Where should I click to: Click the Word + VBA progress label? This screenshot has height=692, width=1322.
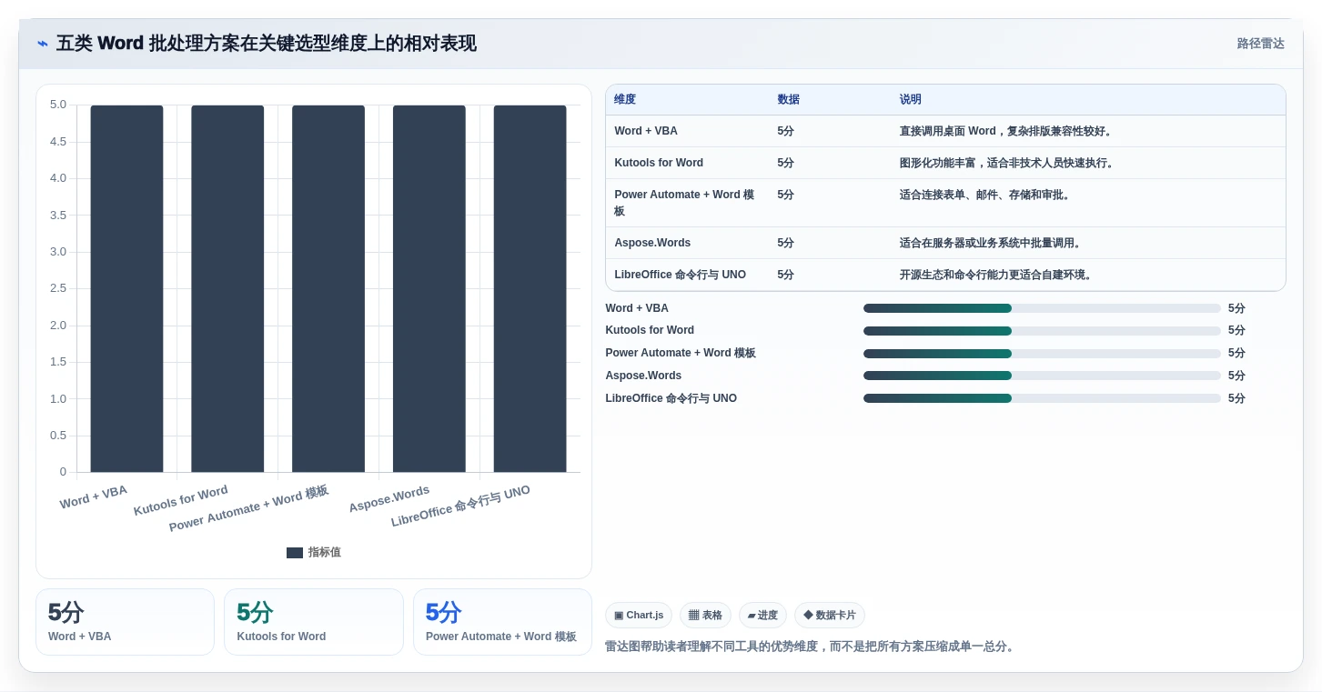[x=637, y=308]
